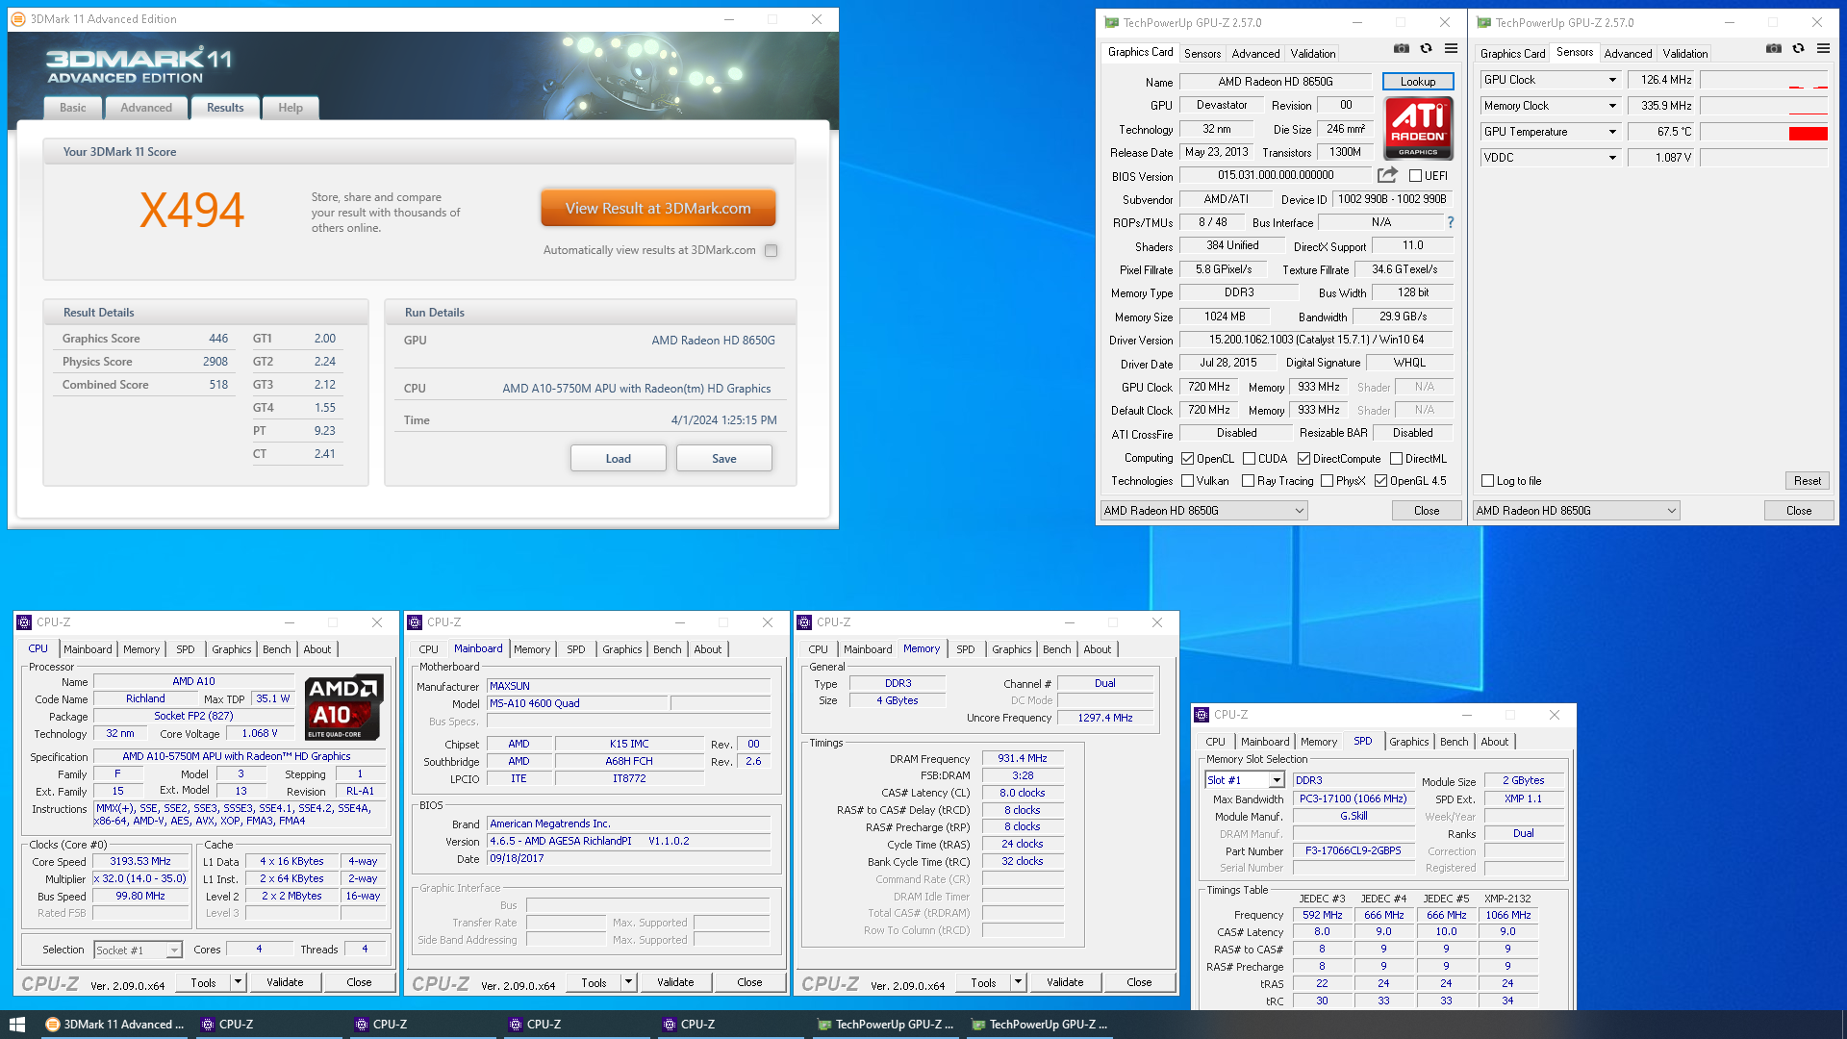Click the Save button in Run Details
This screenshot has height=1039, width=1847.
pyautogui.click(x=724, y=459)
